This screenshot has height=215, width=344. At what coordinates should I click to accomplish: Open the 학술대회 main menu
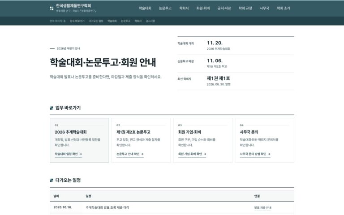[x=145, y=8]
